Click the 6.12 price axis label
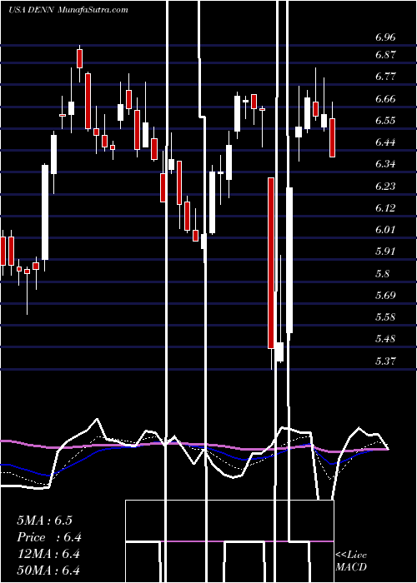Viewport: 417px width, 583px height. [x=385, y=207]
